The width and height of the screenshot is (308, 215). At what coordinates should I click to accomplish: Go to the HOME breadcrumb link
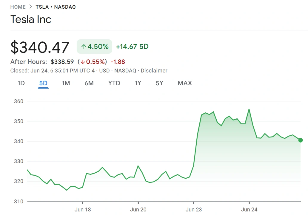point(18,7)
